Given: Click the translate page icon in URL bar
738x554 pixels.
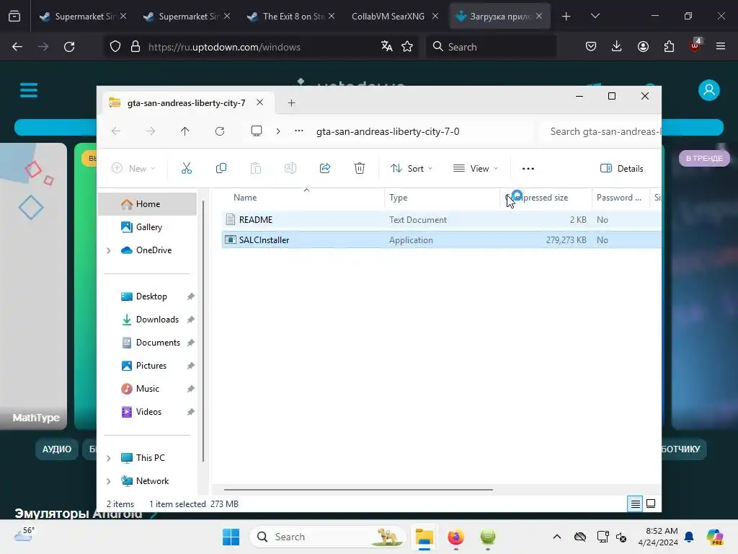Looking at the screenshot, I should pyautogui.click(x=387, y=46).
